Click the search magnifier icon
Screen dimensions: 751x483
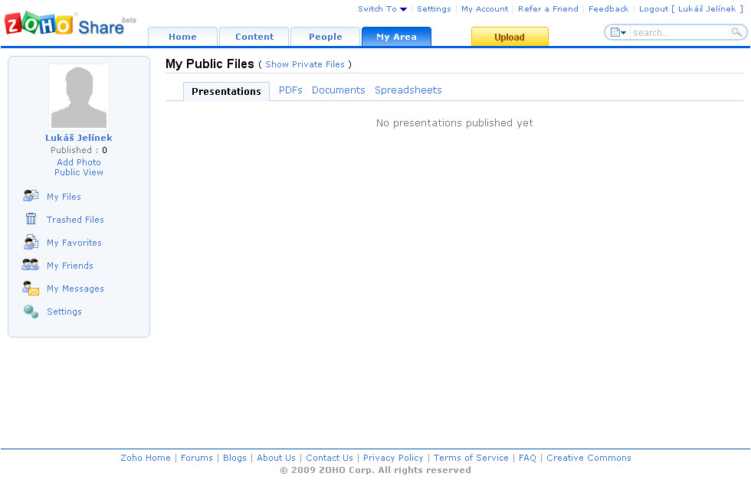coord(736,33)
